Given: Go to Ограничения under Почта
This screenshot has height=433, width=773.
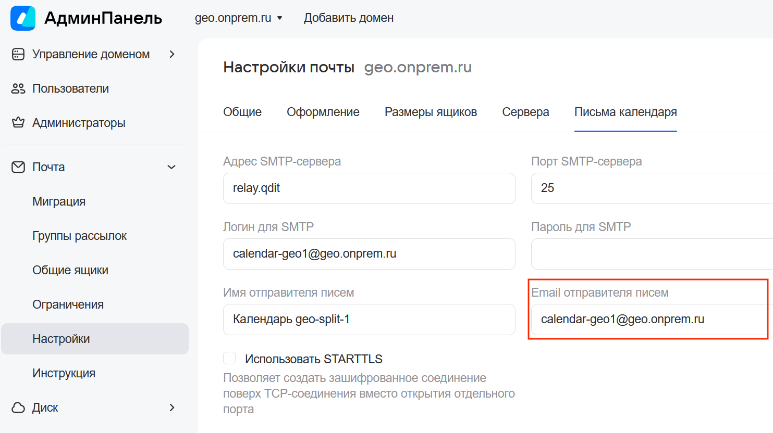Looking at the screenshot, I should pos(68,304).
